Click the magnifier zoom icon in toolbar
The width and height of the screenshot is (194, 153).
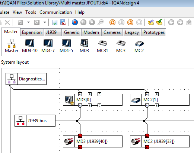tap(101, 22)
